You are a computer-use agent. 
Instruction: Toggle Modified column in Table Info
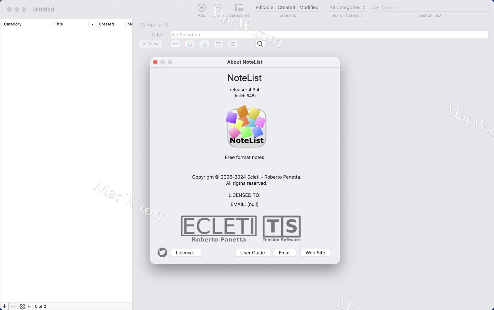point(309,7)
